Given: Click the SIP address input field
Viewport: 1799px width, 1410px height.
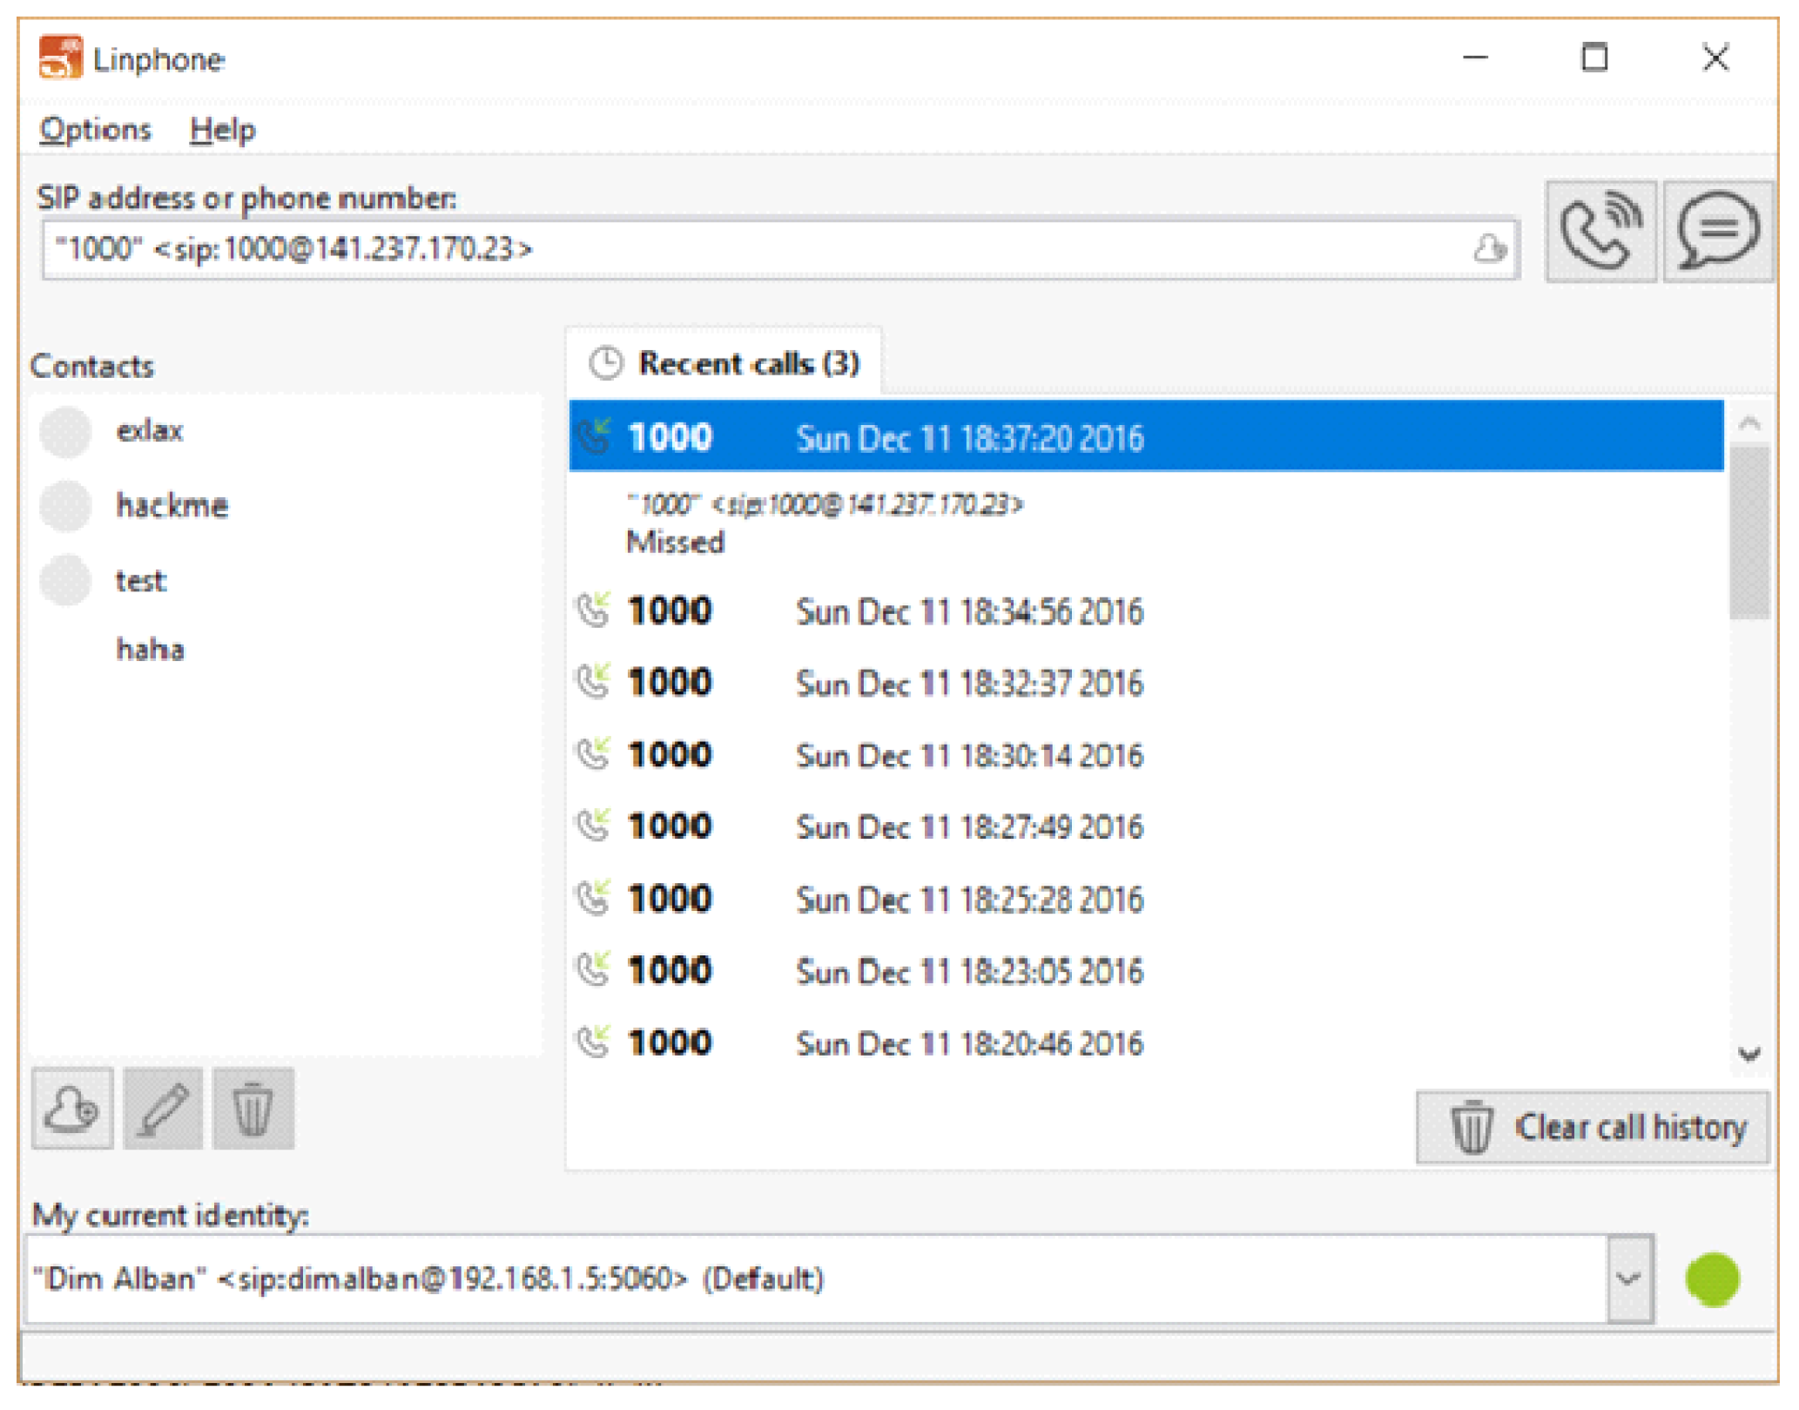Looking at the screenshot, I should (781, 249).
